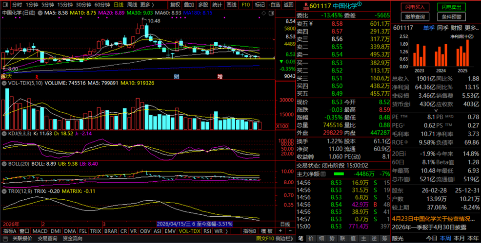Select the RSI indicator tab

[207, 231]
